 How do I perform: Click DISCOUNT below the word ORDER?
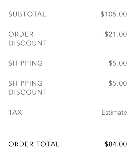pos(28,43)
